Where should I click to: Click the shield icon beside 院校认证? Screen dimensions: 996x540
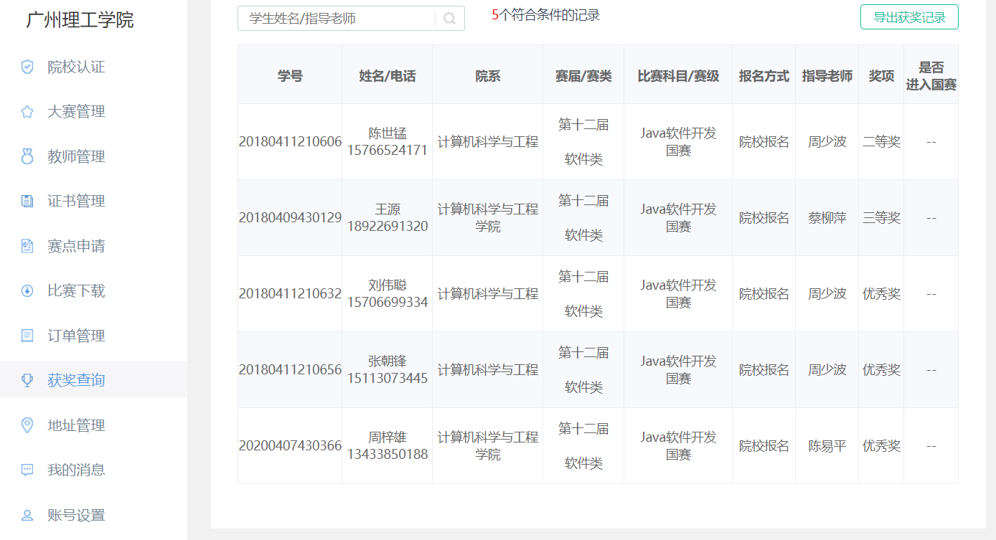pos(27,67)
